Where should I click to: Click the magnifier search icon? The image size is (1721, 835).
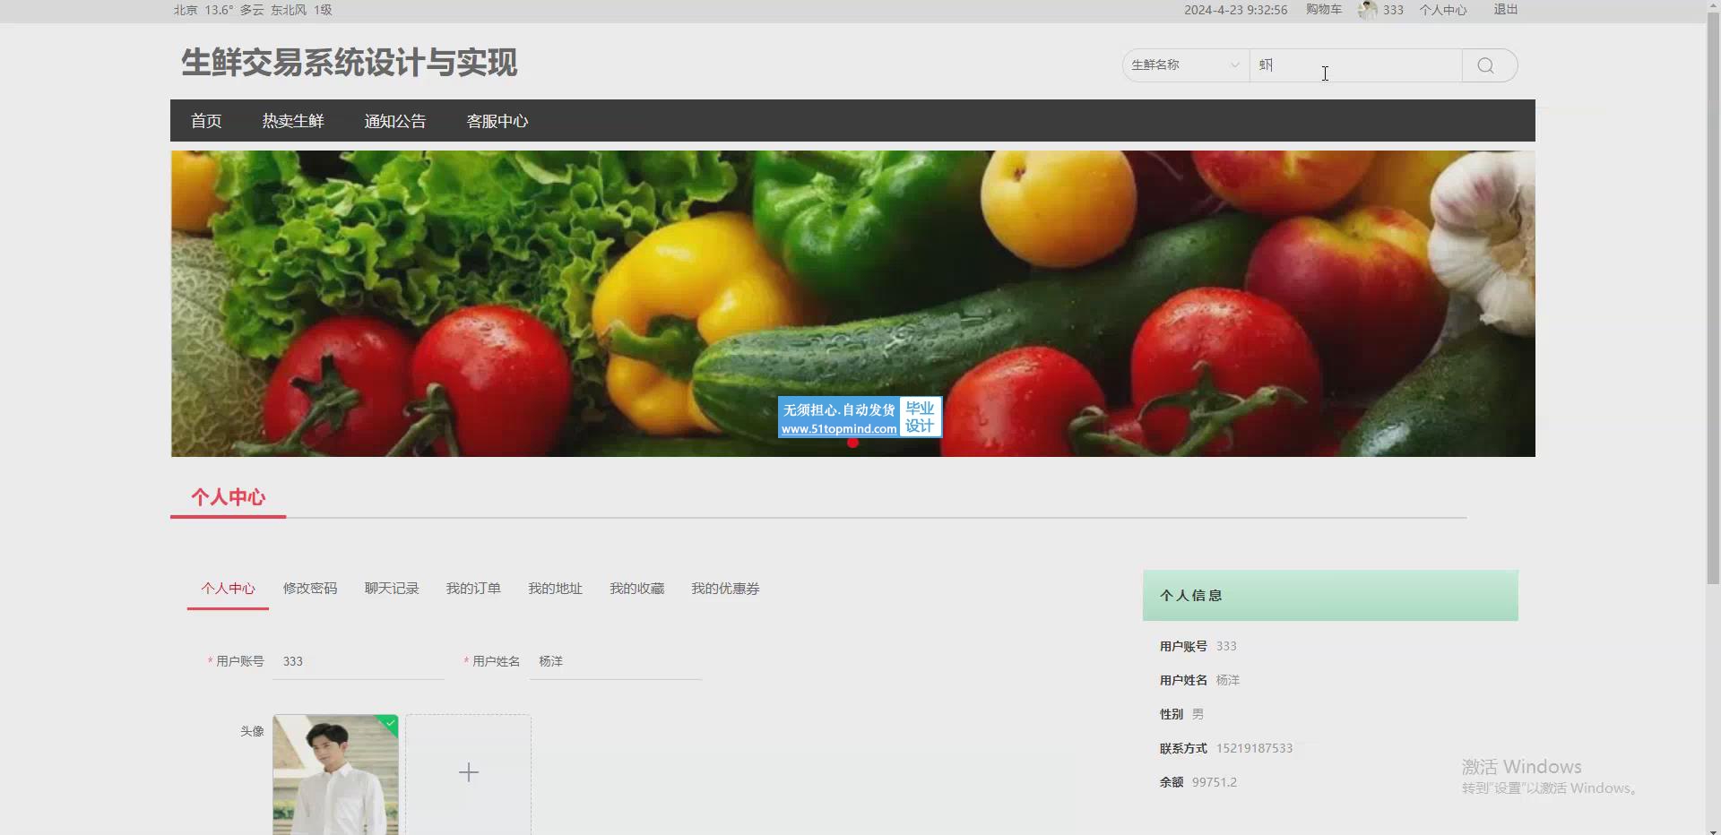(x=1485, y=65)
